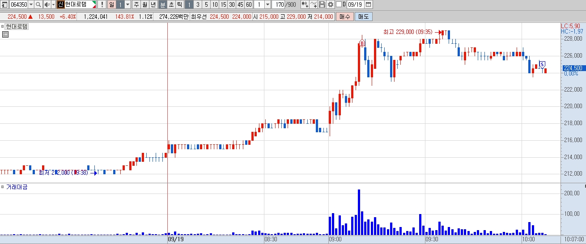586x244 pixels.
Task: Select the 60 minute interval tab
Action: [x=249, y=4]
